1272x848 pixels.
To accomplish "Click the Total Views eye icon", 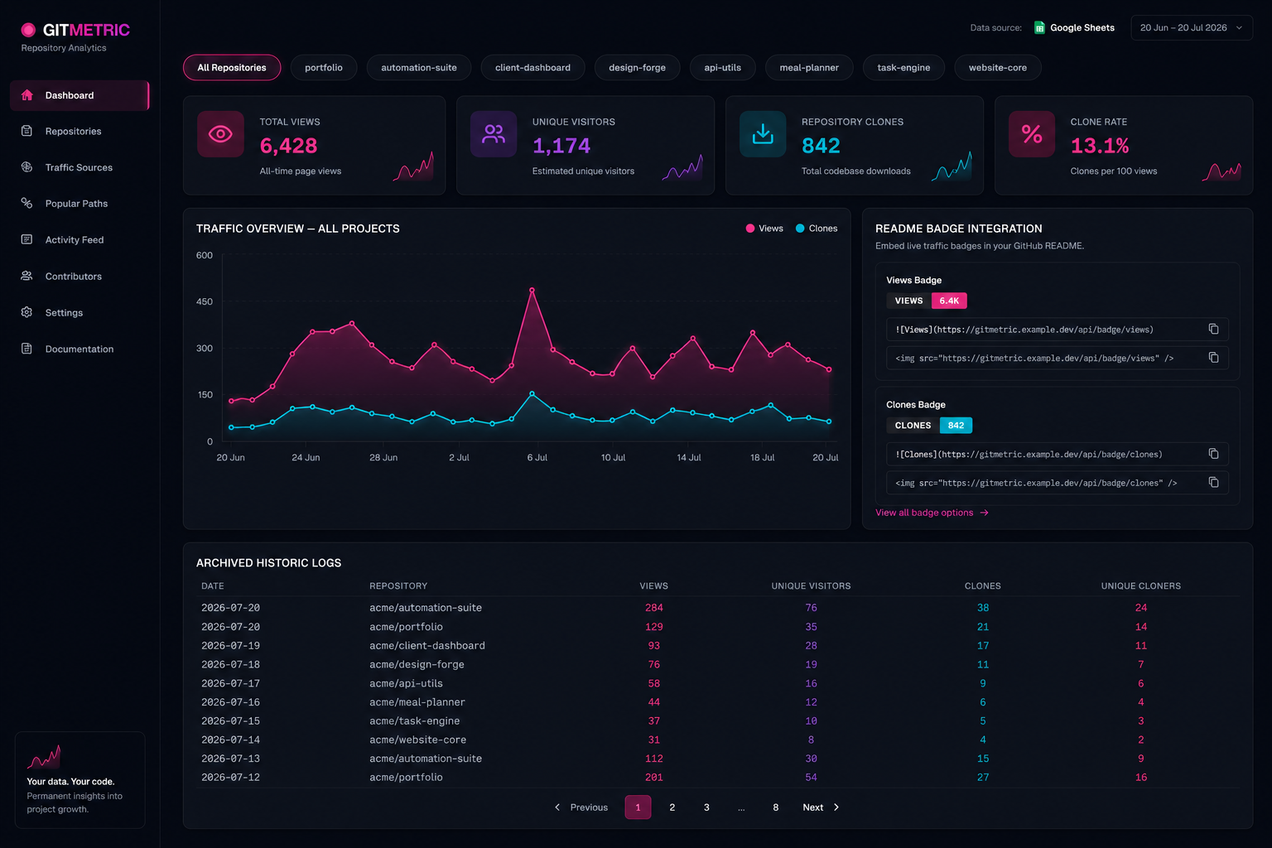I will pyautogui.click(x=220, y=134).
